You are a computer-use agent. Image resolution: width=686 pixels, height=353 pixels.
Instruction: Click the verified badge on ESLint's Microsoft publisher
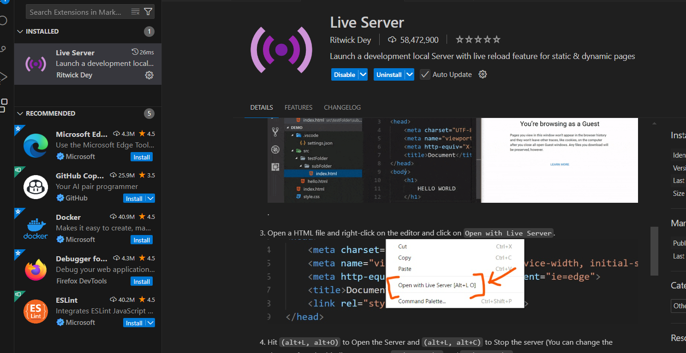60,323
